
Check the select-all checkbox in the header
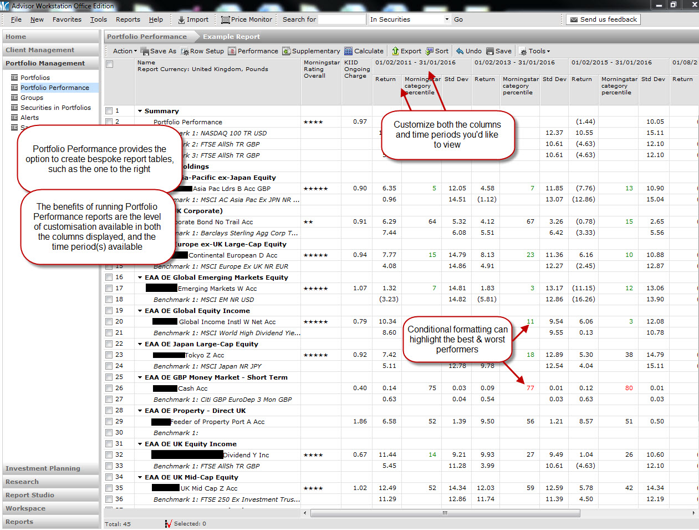[x=110, y=64]
